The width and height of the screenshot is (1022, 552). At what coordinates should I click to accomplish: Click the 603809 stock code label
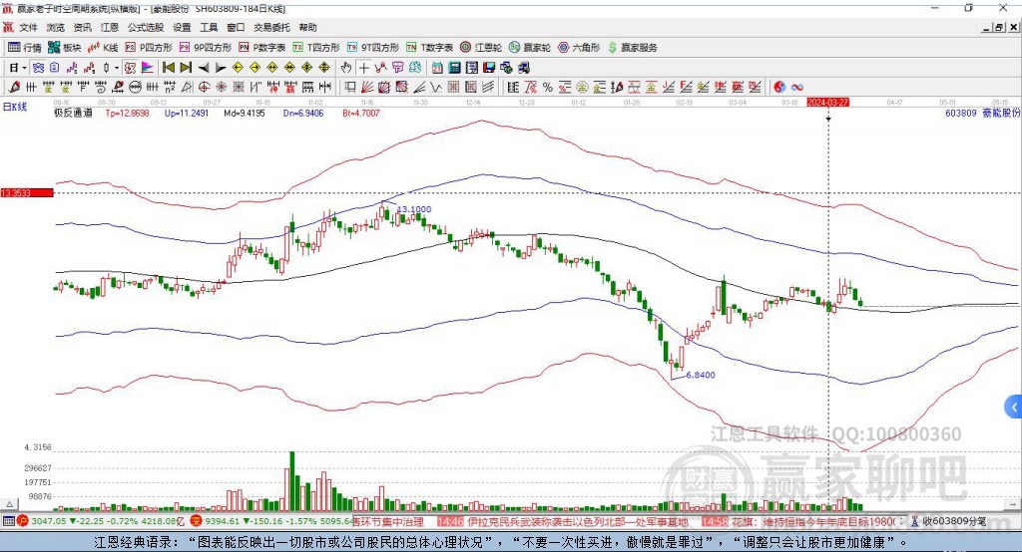click(961, 114)
